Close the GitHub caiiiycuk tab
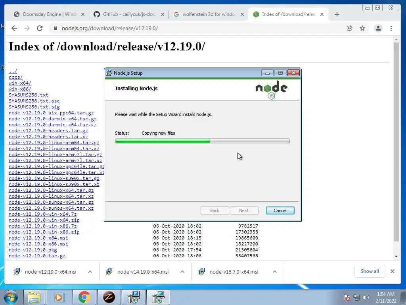The width and height of the screenshot is (406, 305). click(162, 14)
